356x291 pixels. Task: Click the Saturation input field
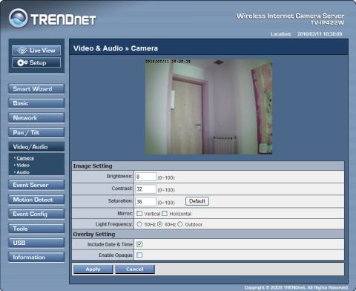pos(145,202)
